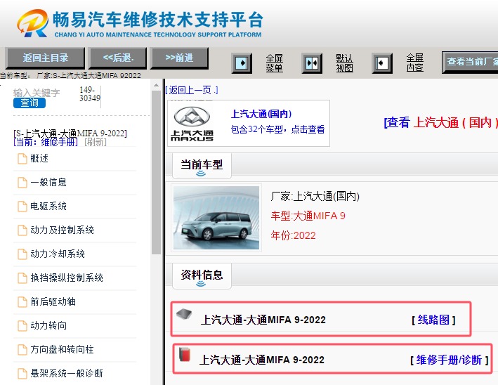Open 返回上一页 link

click(192, 90)
